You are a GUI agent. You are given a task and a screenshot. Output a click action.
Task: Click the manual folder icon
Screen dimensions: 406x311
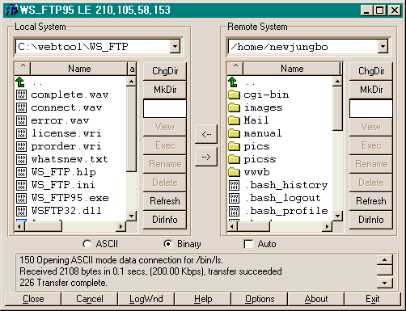point(234,133)
